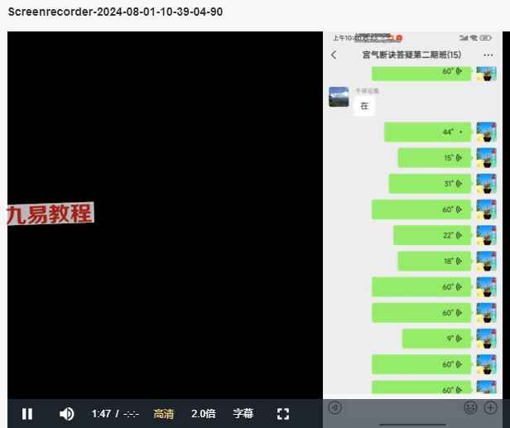Click the sender avatar next to the 15" message

click(486, 158)
